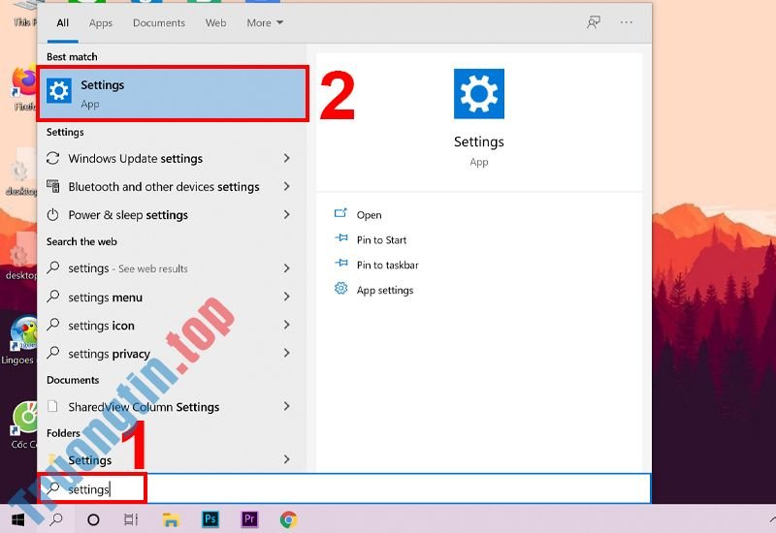
Task: Switch to the Web search tab
Action: pyautogui.click(x=215, y=22)
